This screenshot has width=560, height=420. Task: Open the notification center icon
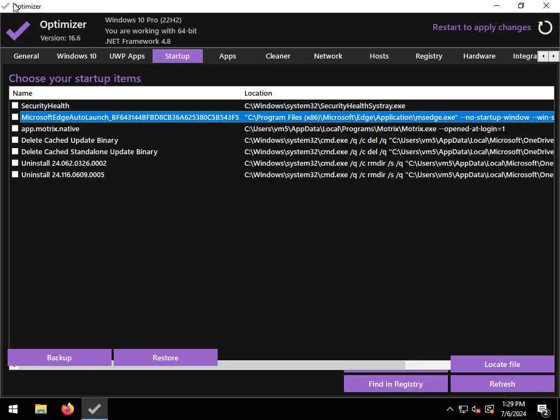click(542, 409)
